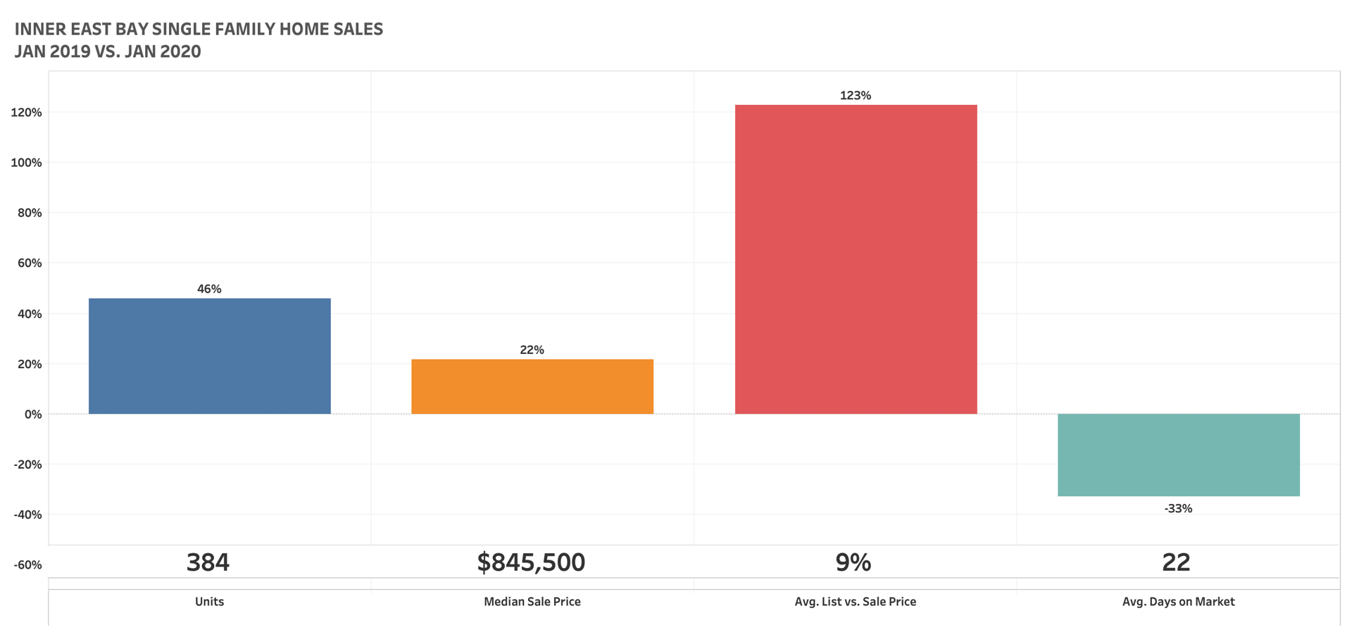Click the 123% label above the red bar
This screenshot has width=1352, height=637.
[856, 96]
